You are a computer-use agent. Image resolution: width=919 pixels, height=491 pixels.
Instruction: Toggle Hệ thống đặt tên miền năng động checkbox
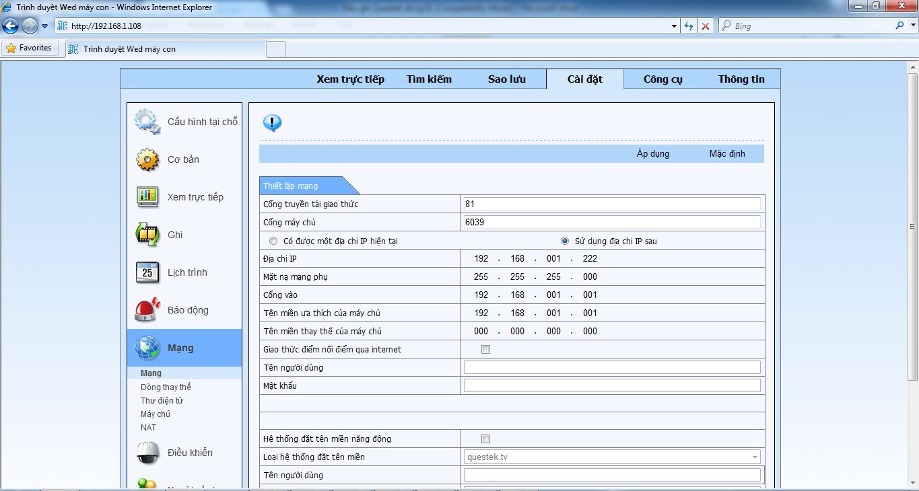[485, 439]
